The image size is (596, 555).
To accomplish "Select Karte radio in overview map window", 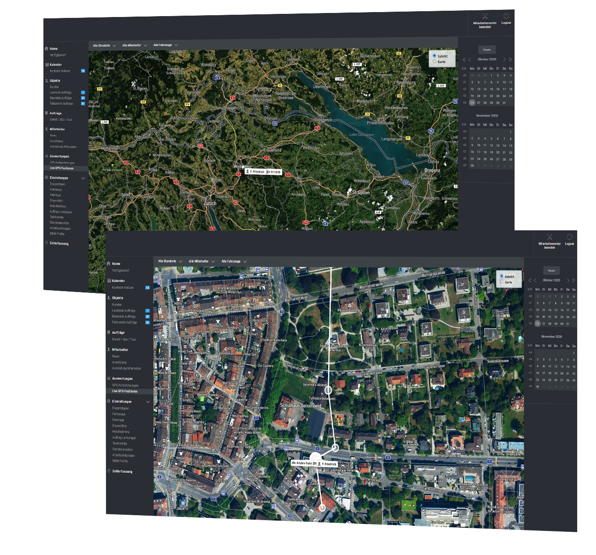I will (434, 61).
